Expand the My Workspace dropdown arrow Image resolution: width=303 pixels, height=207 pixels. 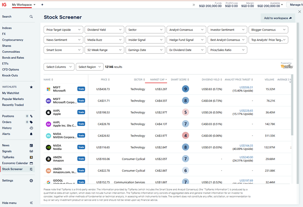pyautogui.click(x=34, y=5)
